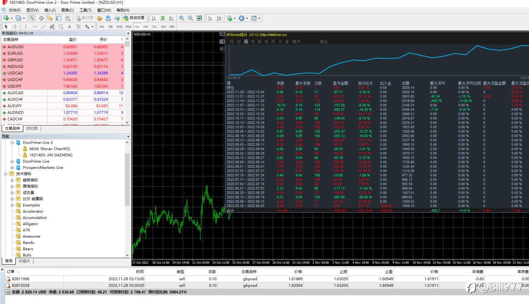Click the 新订单 new order button

[84, 18]
